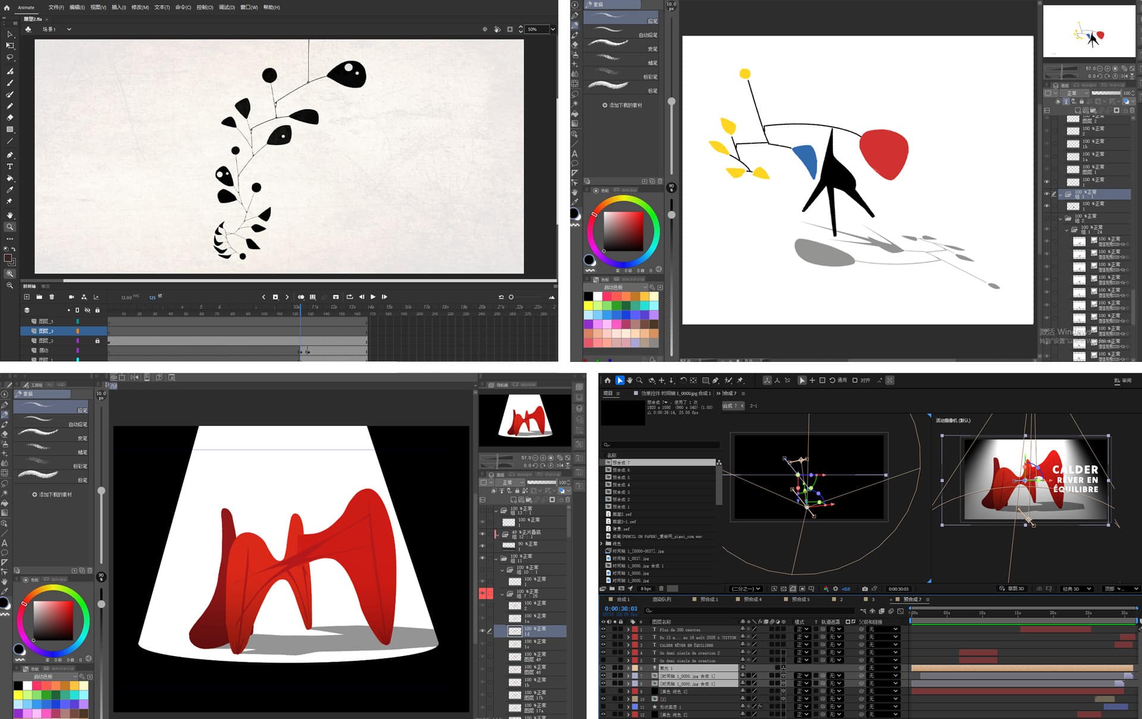1142x719 pixels.
Task: Play the Animate timeline animation
Action: [x=373, y=297]
